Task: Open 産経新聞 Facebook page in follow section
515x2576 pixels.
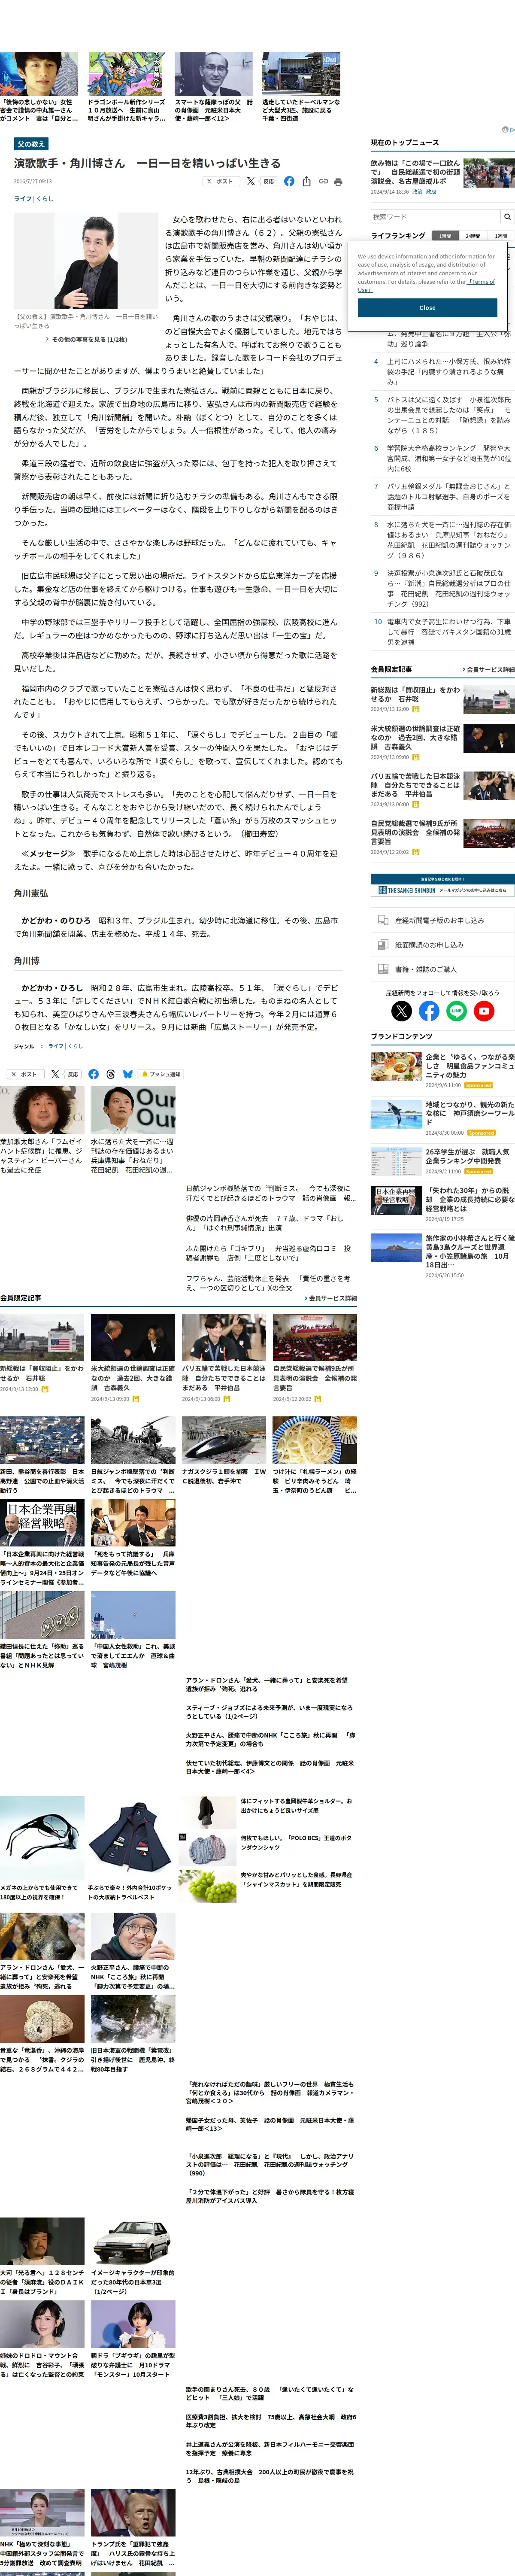Action: (429, 1011)
